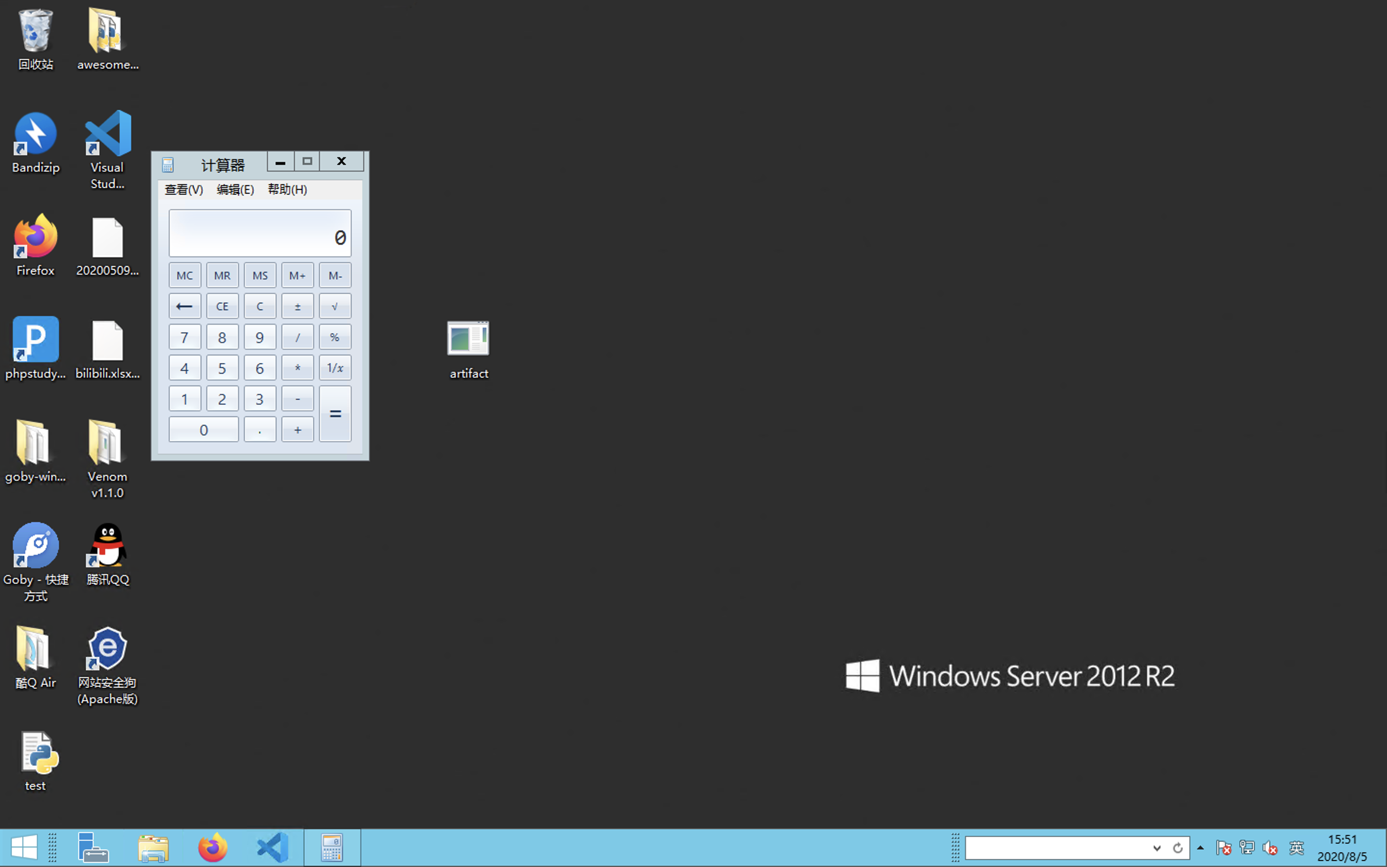Click the taskbar address input field
1387x867 pixels.
[x=1056, y=848]
